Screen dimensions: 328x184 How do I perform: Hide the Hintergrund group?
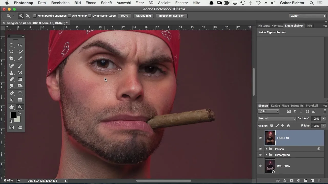point(260,155)
